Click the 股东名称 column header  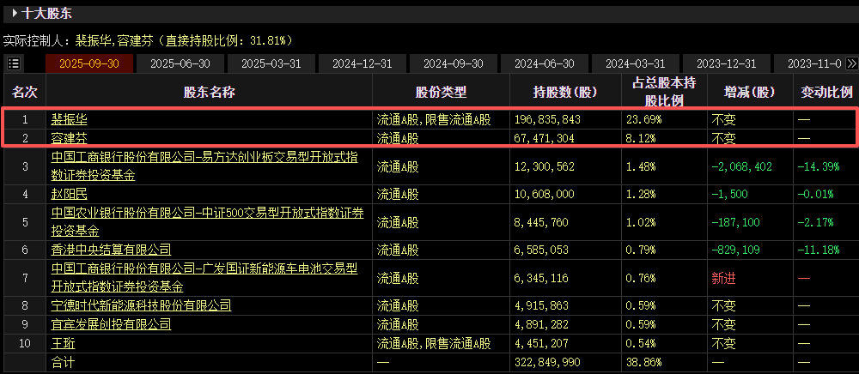[210, 92]
